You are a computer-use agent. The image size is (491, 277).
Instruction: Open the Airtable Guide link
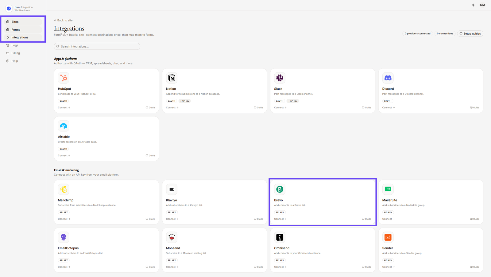150,155
